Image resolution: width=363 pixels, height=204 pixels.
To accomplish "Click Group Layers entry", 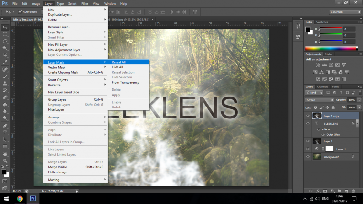I will click(x=75, y=99).
